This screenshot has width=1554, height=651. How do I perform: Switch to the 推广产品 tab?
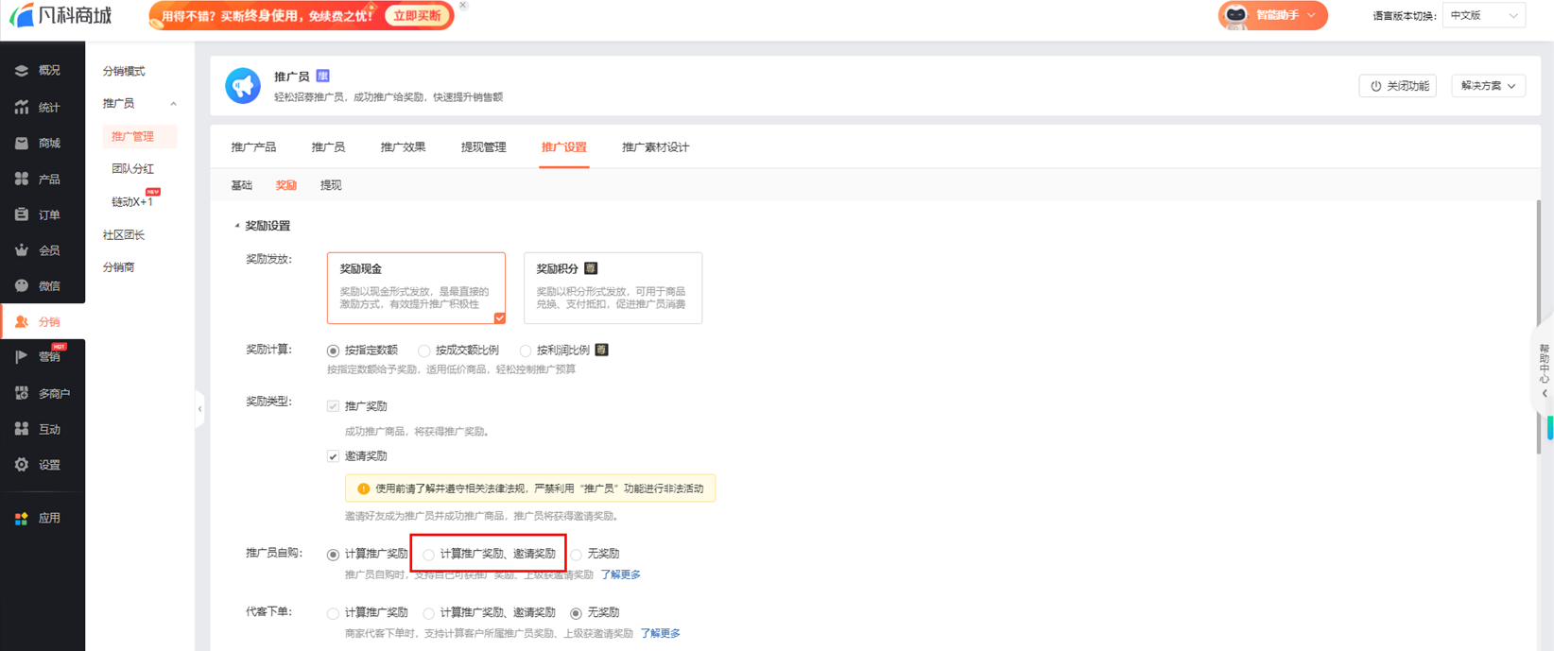click(x=253, y=147)
